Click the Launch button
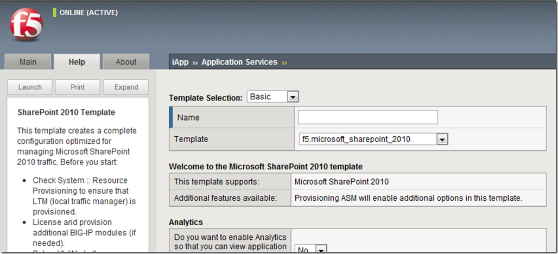558x254 pixels. pyautogui.click(x=30, y=87)
